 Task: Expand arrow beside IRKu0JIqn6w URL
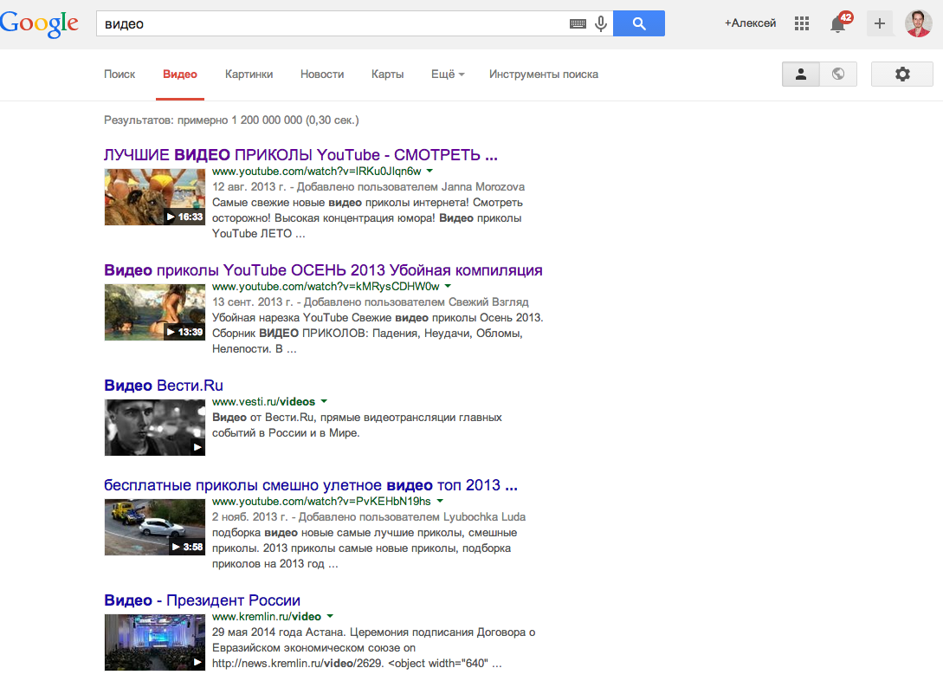tap(430, 171)
